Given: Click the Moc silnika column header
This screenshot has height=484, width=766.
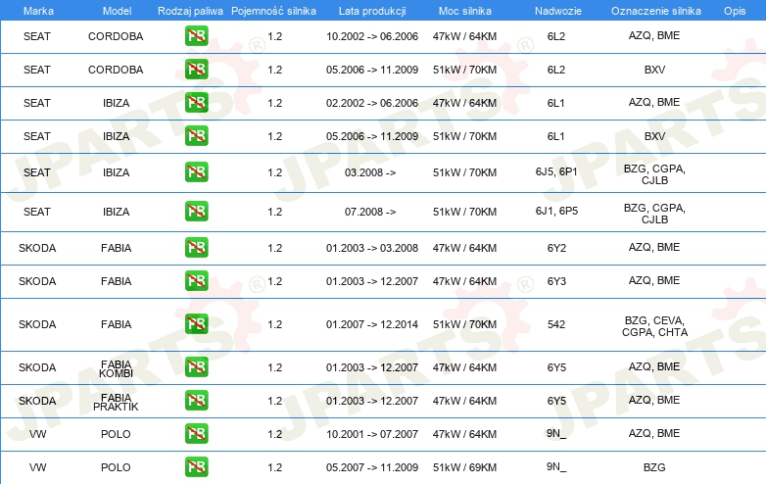Looking at the screenshot, I should [x=464, y=9].
